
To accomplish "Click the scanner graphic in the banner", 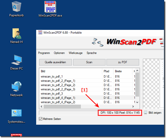I will (x=97, y=42).
